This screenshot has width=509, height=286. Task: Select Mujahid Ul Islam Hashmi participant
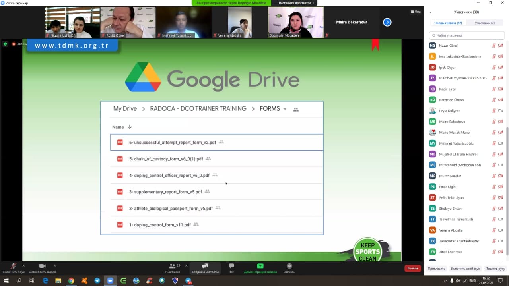point(466,154)
